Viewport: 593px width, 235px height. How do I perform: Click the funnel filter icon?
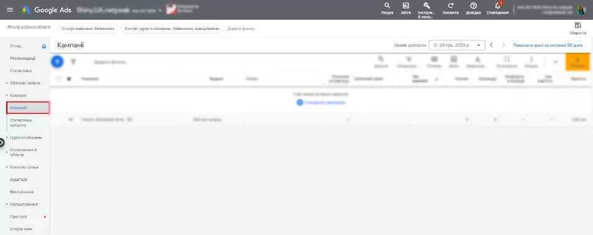point(73,62)
